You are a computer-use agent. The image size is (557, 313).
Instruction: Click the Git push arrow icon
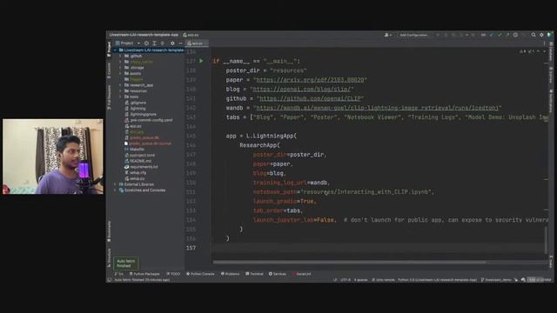507,35
